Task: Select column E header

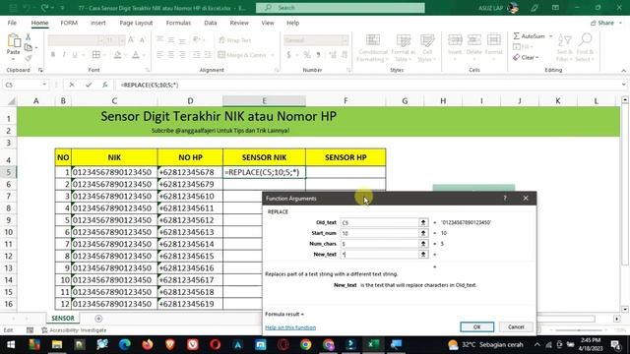Action: [x=264, y=101]
